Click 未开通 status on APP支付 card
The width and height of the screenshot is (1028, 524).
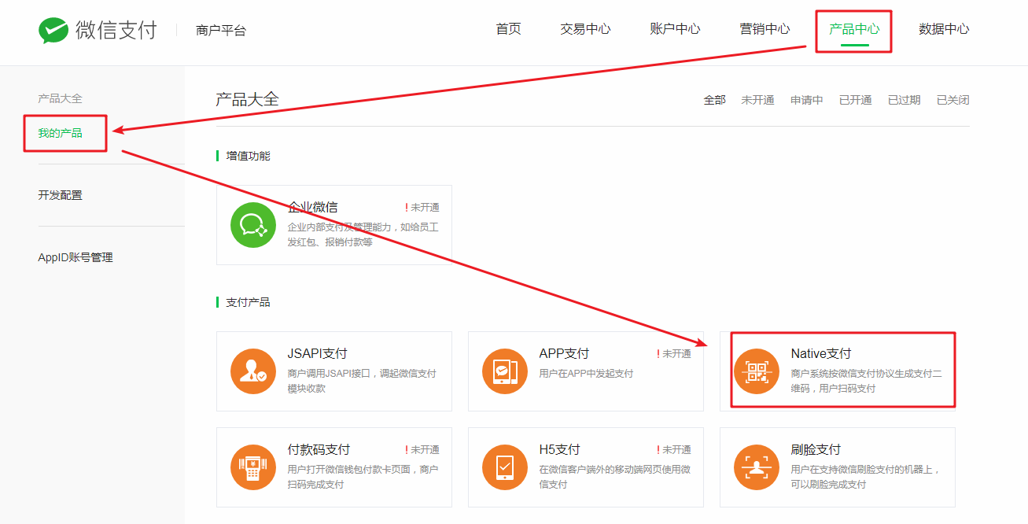tap(674, 354)
